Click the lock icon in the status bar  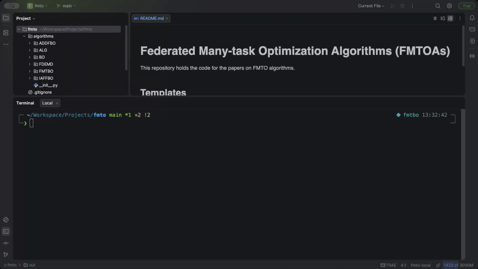click(438, 265)
